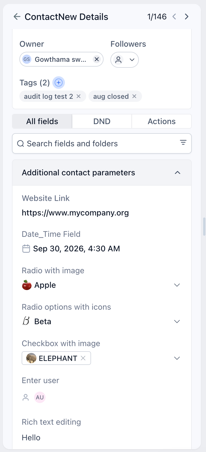
Task: Click the Website Link https://www.mycompany.org
Action: (75, 213)
